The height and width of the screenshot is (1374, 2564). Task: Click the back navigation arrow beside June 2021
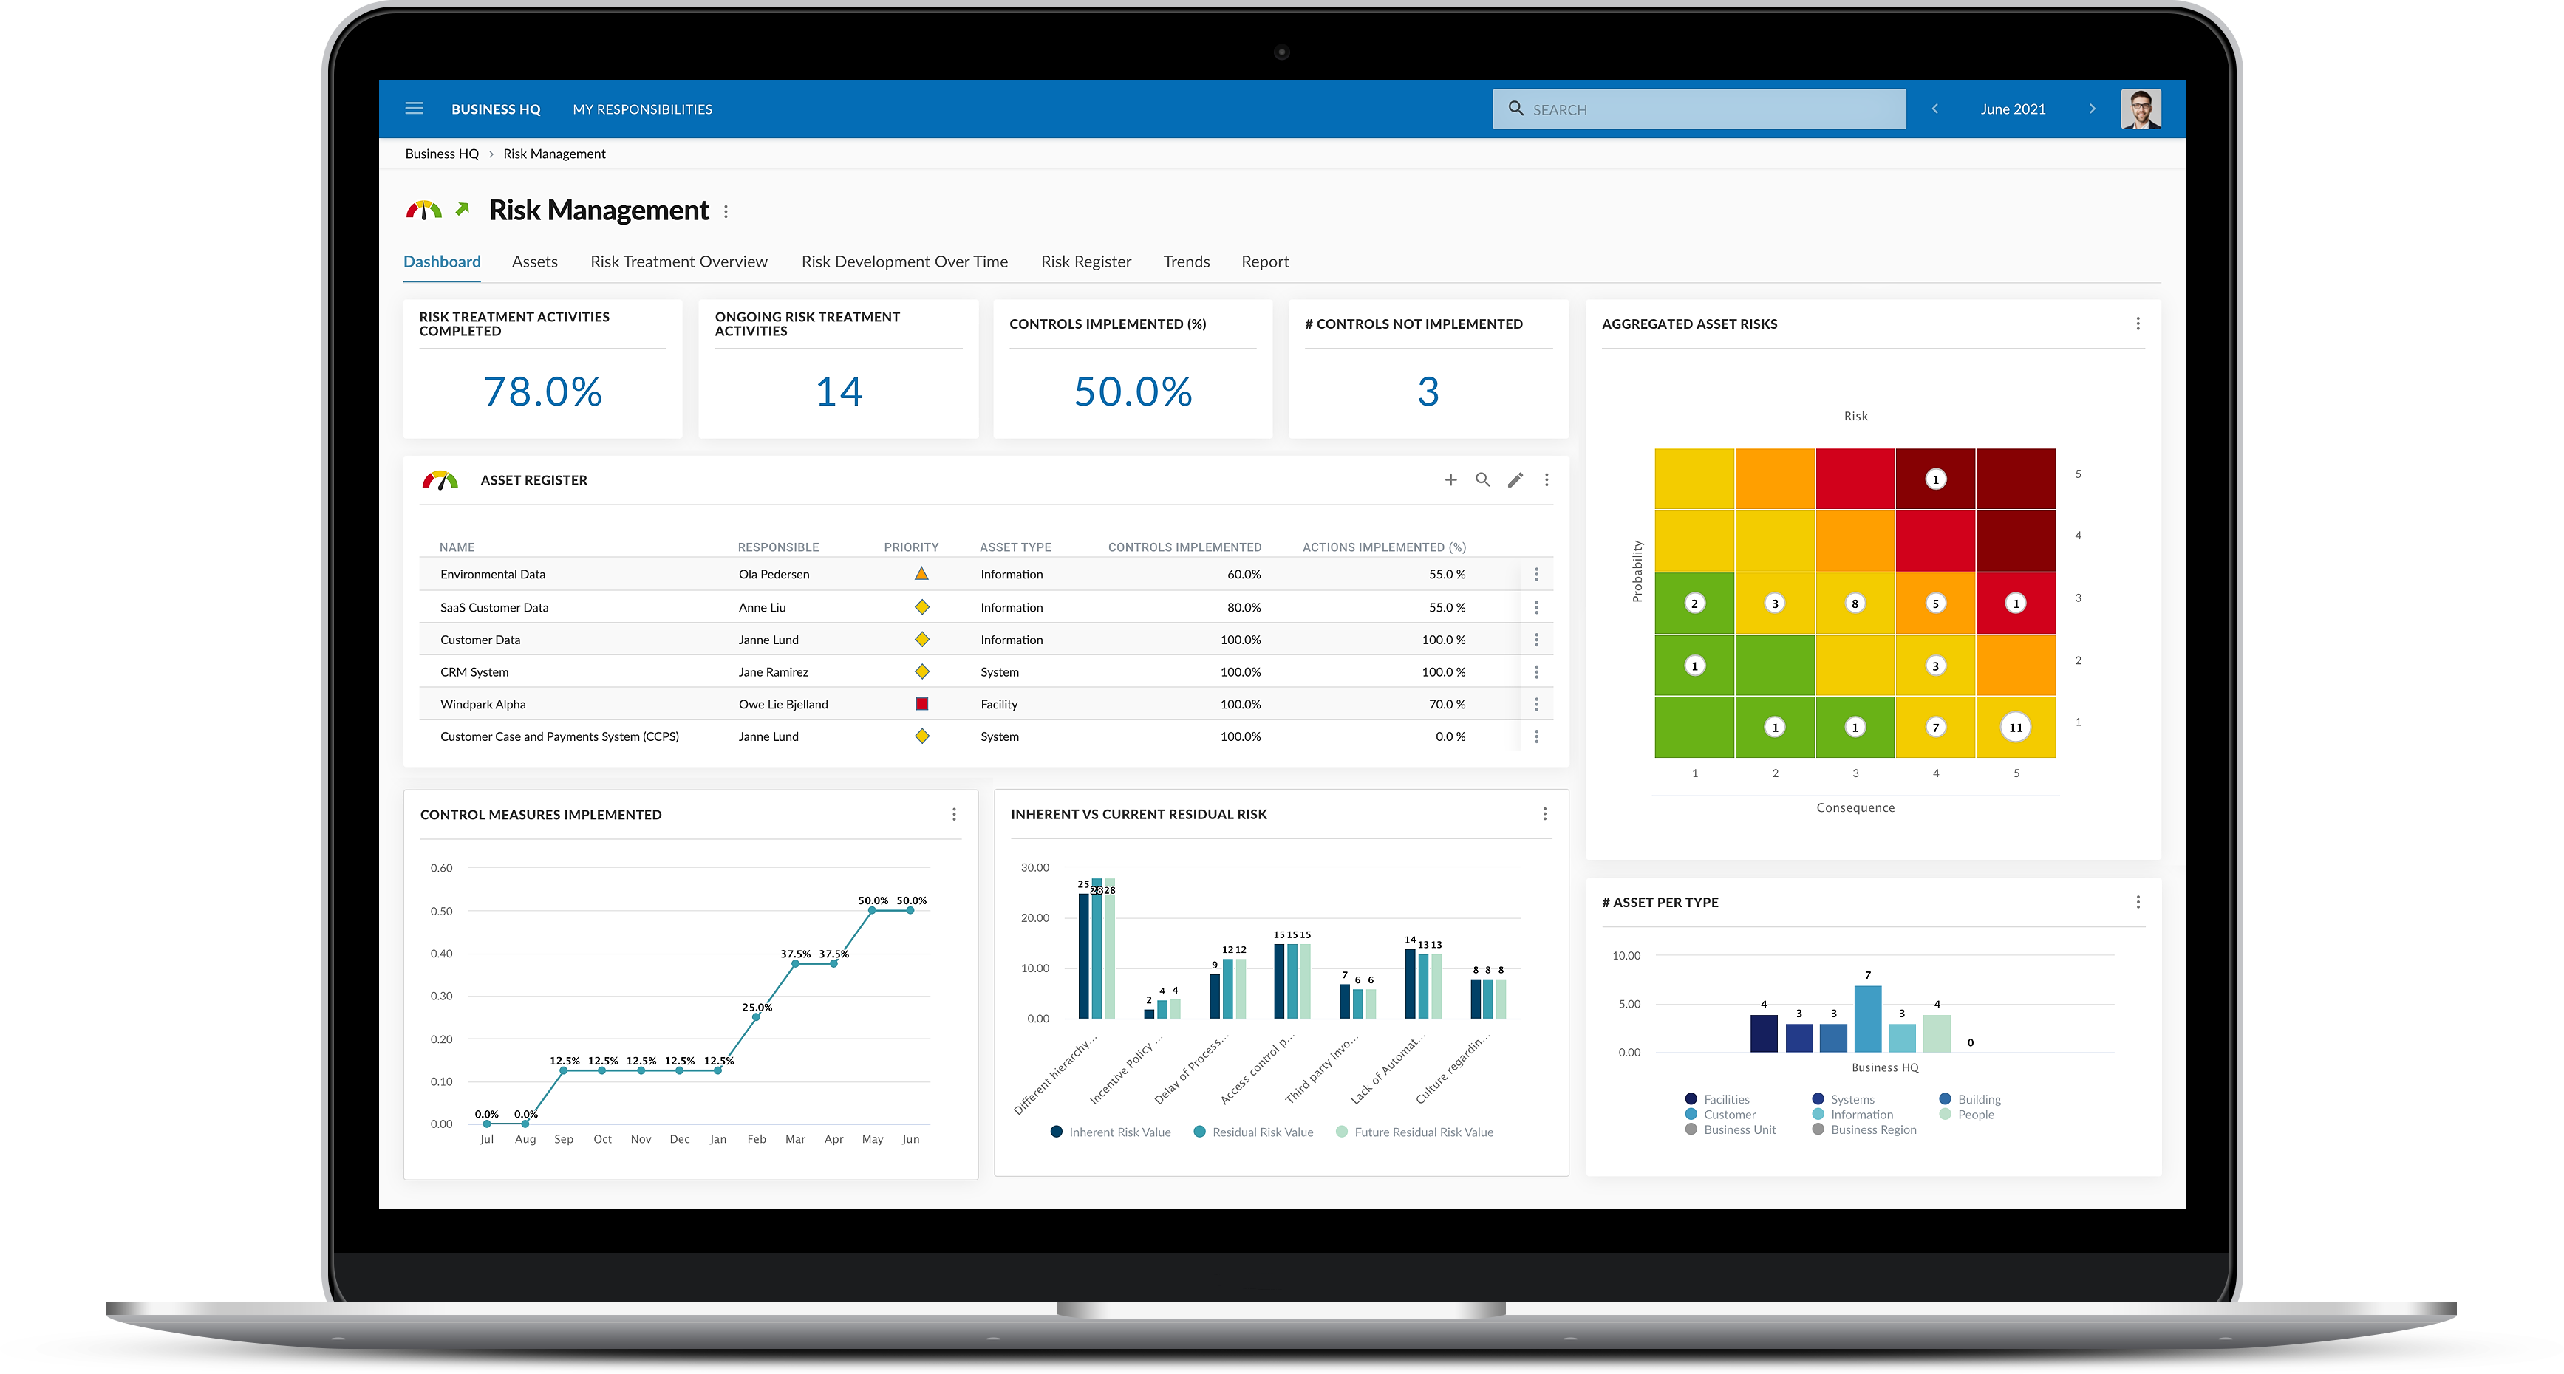pyautogui.click(x=1935, y=107)
